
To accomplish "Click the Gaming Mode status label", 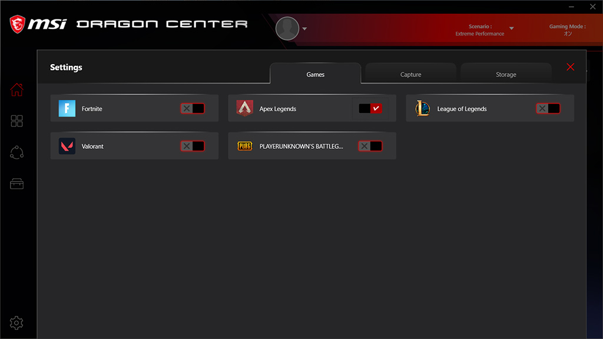I will tap(568, 30).
